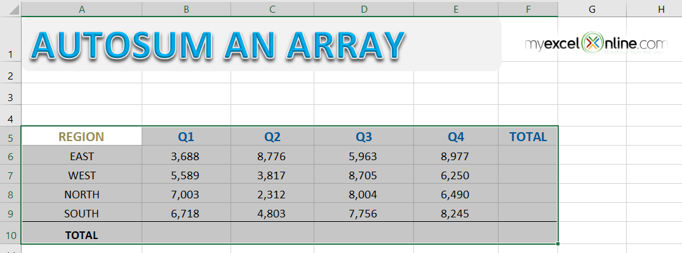The height and width of the screenshot is (253, 682).
Task: Click empty total cell under Q3 column
Action: (364, 233)
